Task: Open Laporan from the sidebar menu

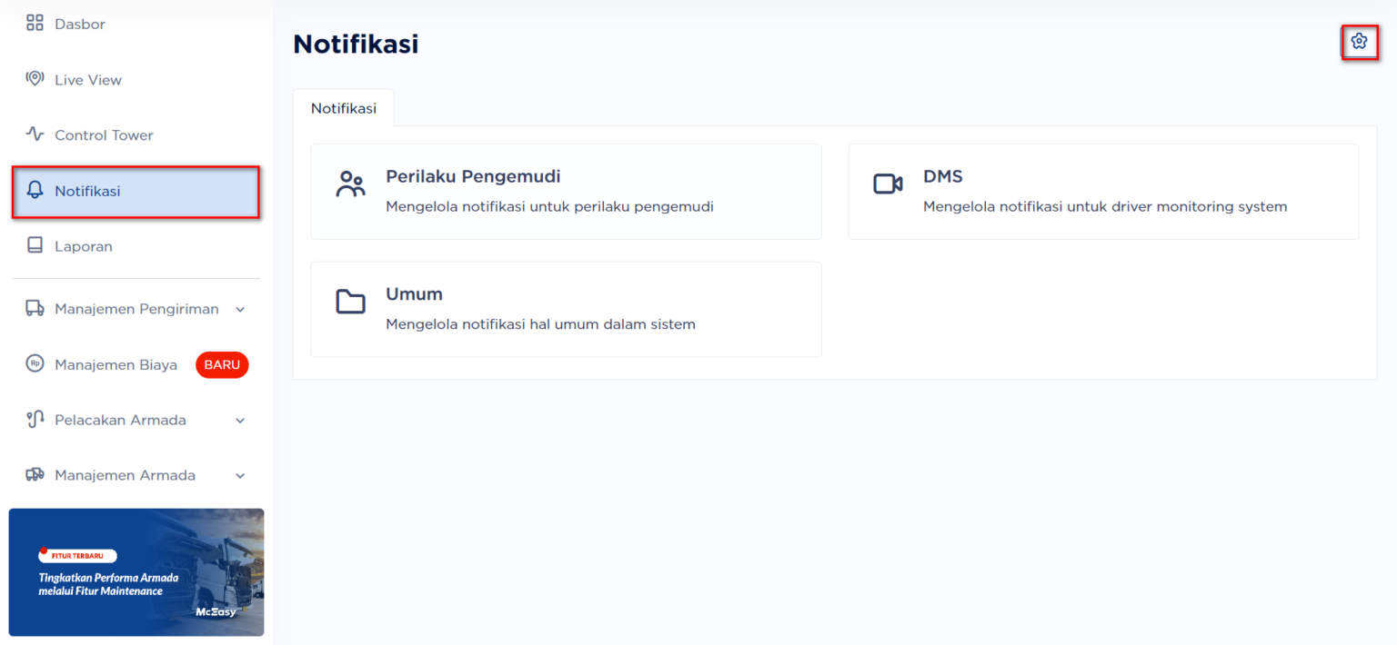Action: pos(84,245)
